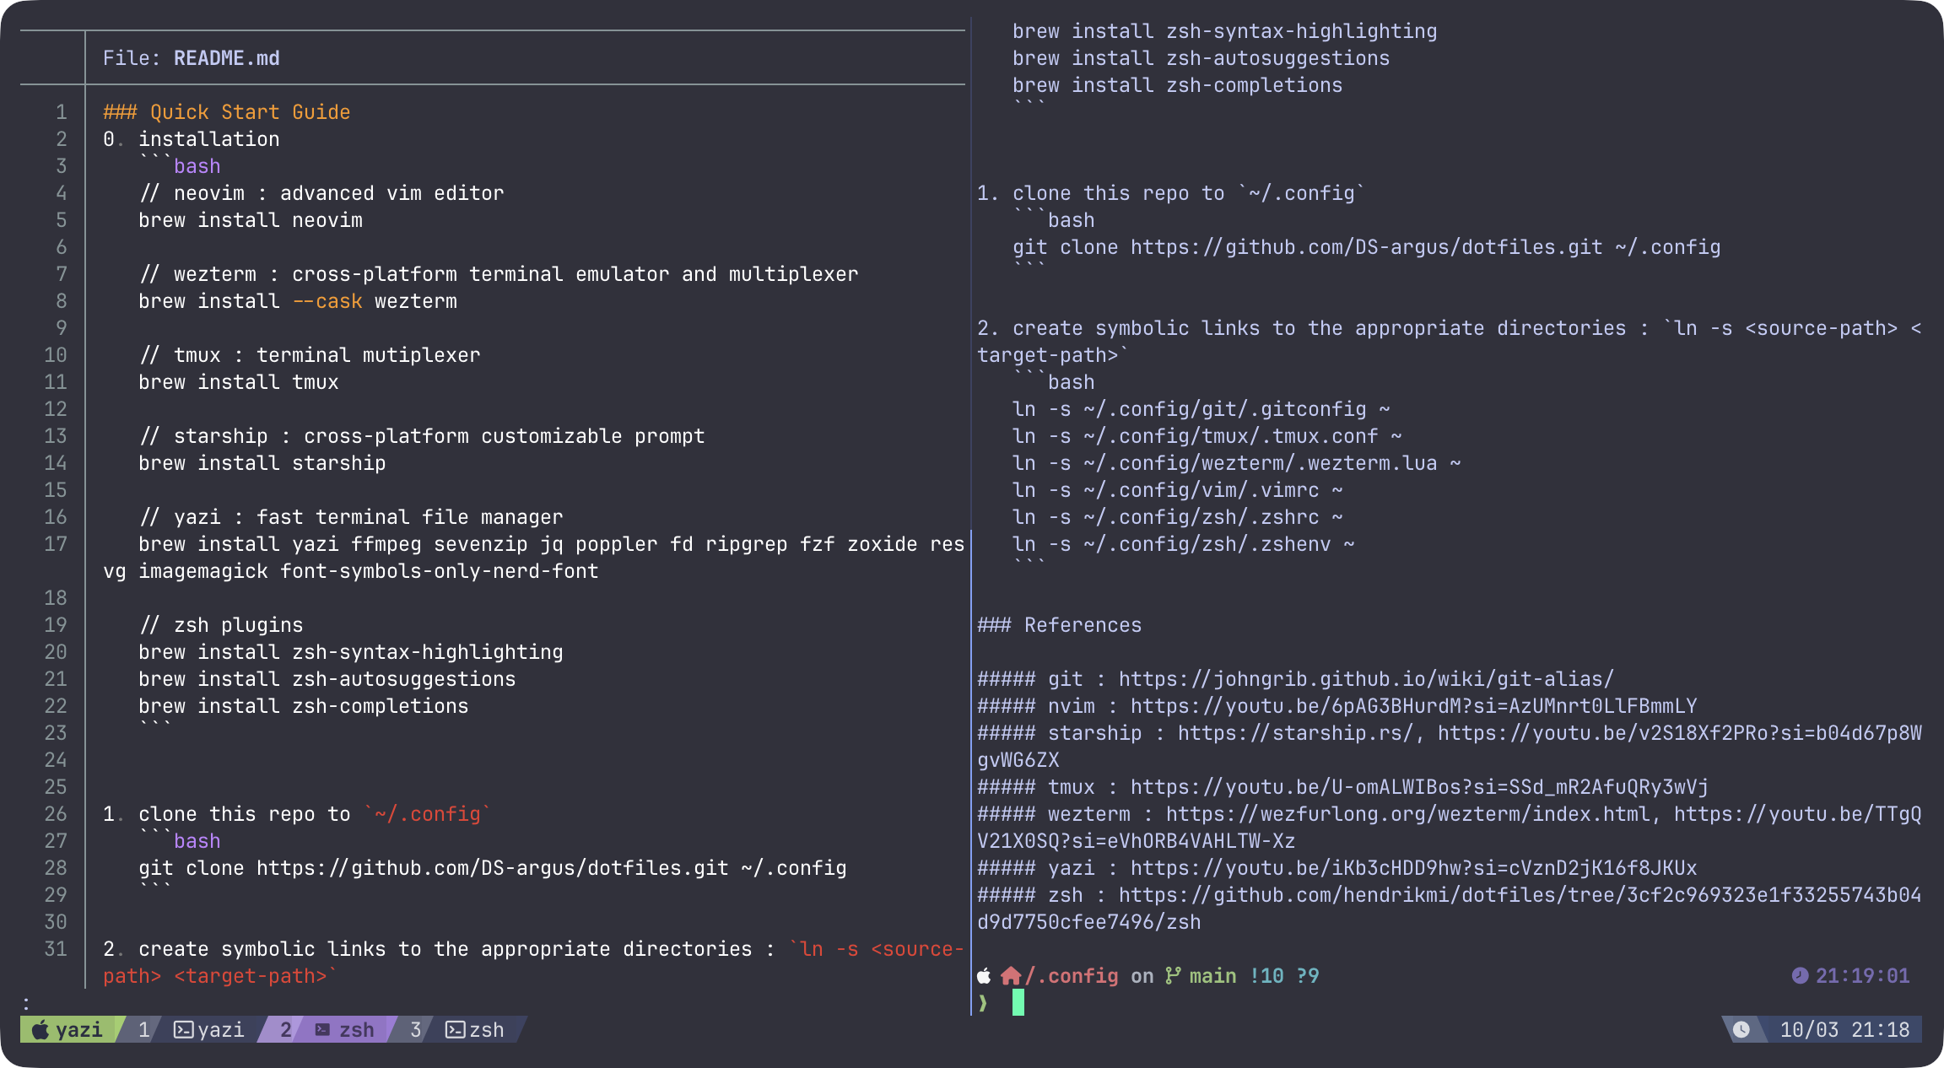Click the green cursor at shell prompt
The width and height of the screenshot is (1944, 1068).
click(1018, 1002)
